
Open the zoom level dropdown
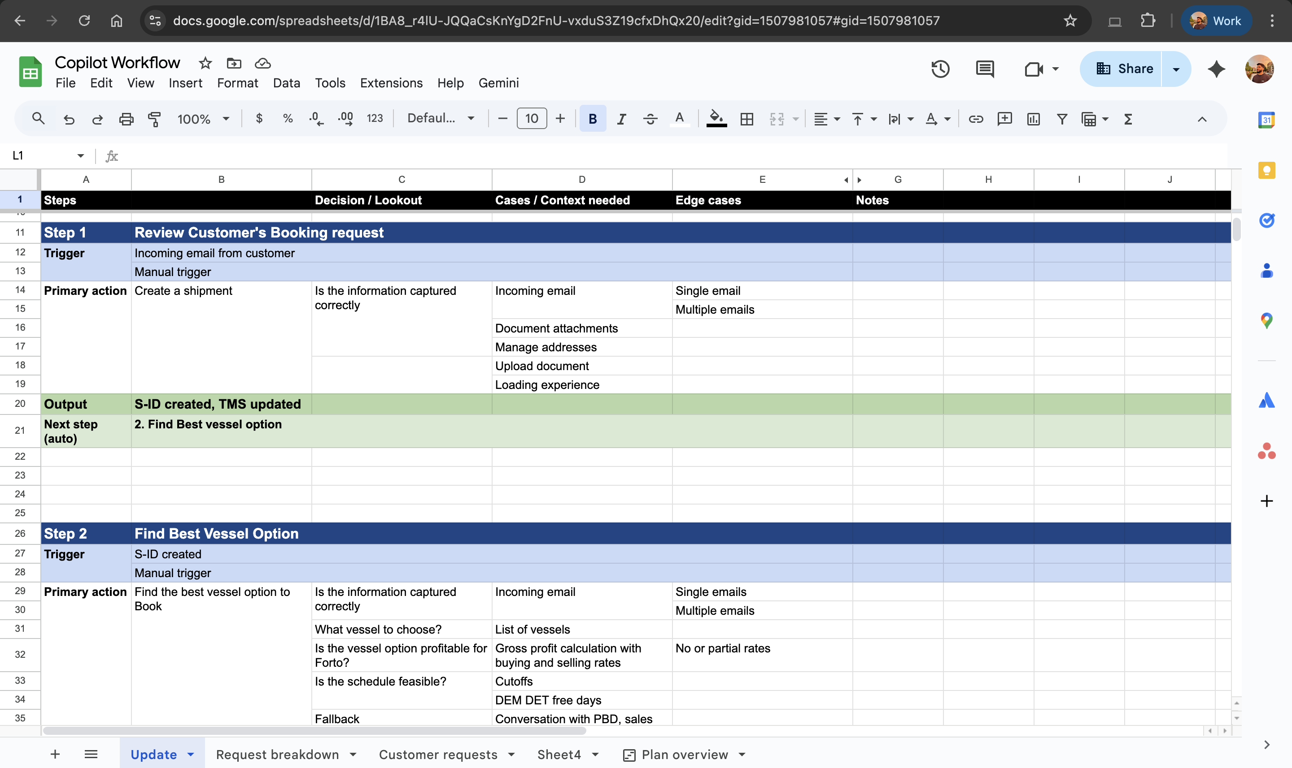click(204, 118)
